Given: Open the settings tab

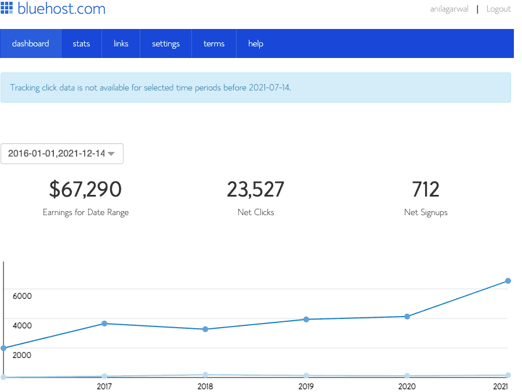Looking at the screenshot, I should coord(166,43).
